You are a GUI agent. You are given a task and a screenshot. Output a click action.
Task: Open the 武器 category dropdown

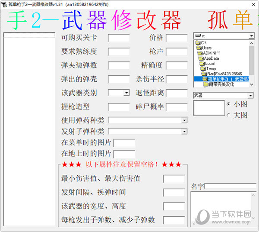click(250, 95)
